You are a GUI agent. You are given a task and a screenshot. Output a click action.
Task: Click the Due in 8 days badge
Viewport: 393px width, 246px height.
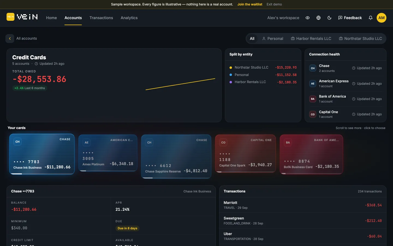coord(127,228)
